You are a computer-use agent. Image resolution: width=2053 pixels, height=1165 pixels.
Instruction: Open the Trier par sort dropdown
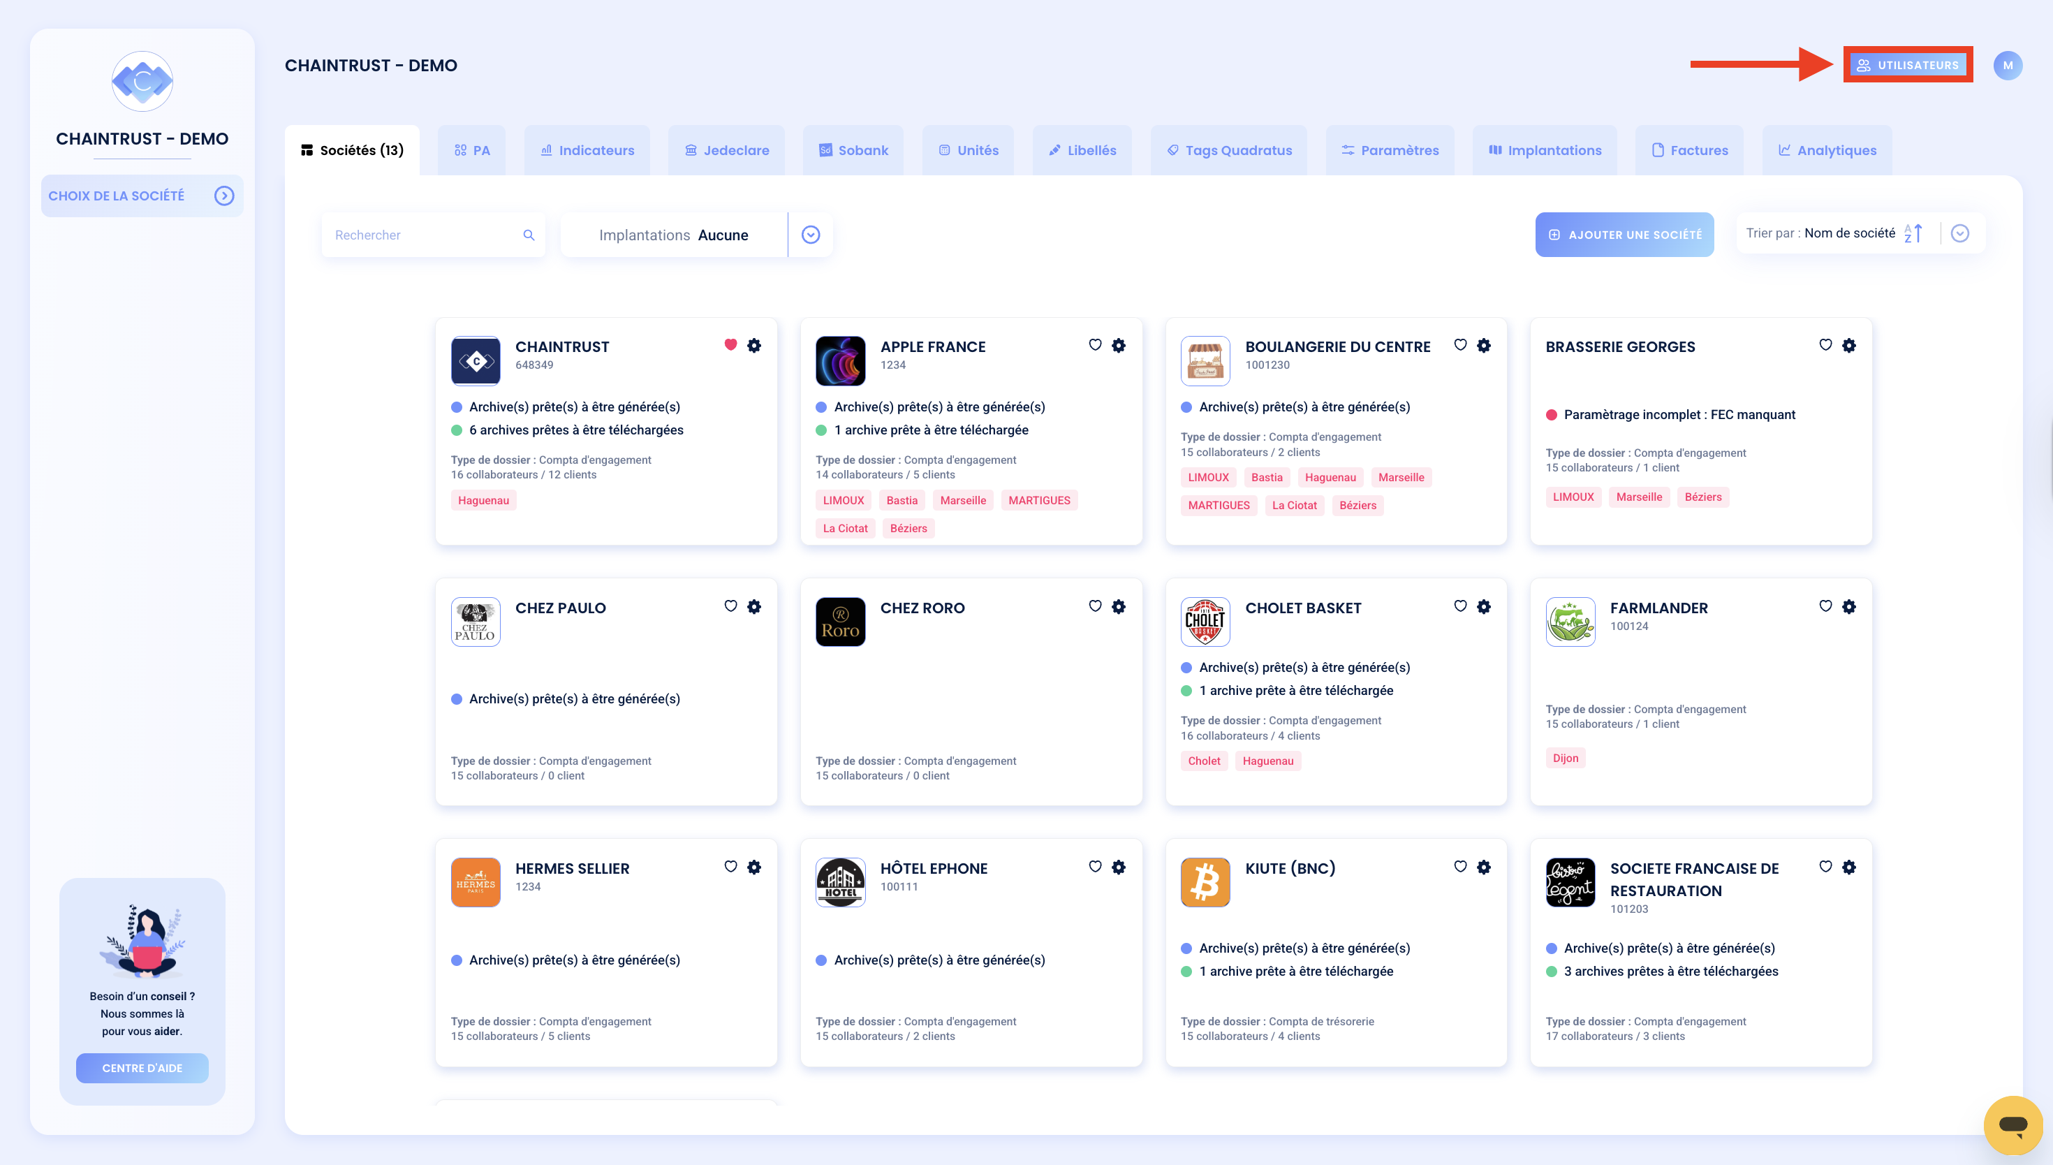1959,233
